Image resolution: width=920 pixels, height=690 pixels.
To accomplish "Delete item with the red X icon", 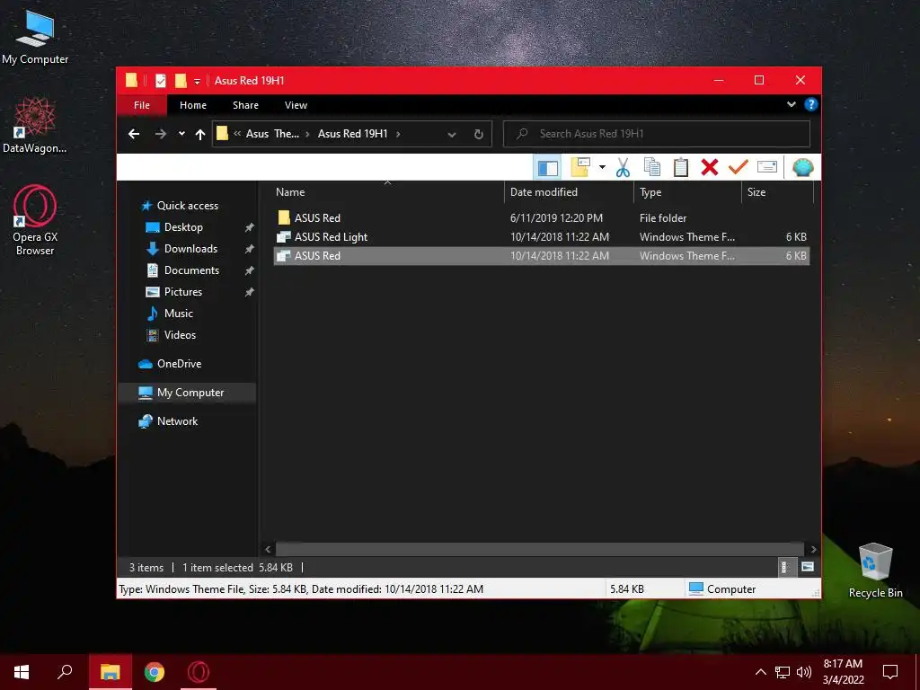I will tap(710, 167).
